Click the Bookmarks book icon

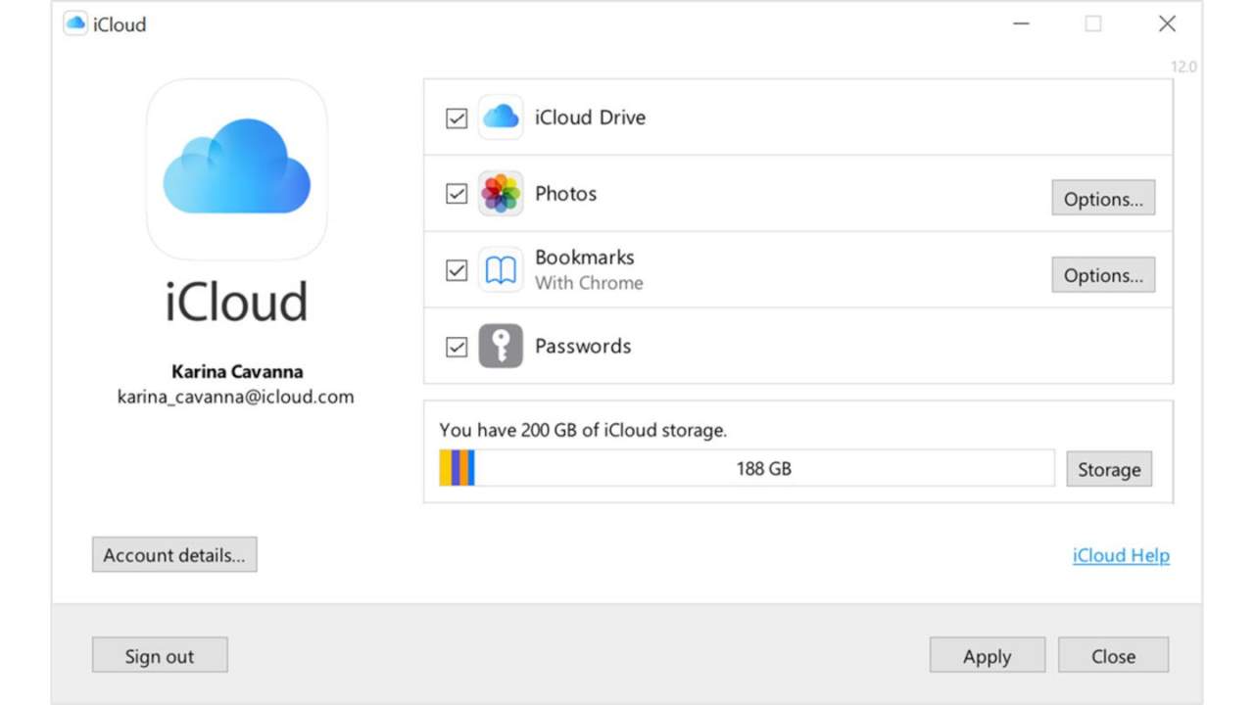click(x=501, y=270)
